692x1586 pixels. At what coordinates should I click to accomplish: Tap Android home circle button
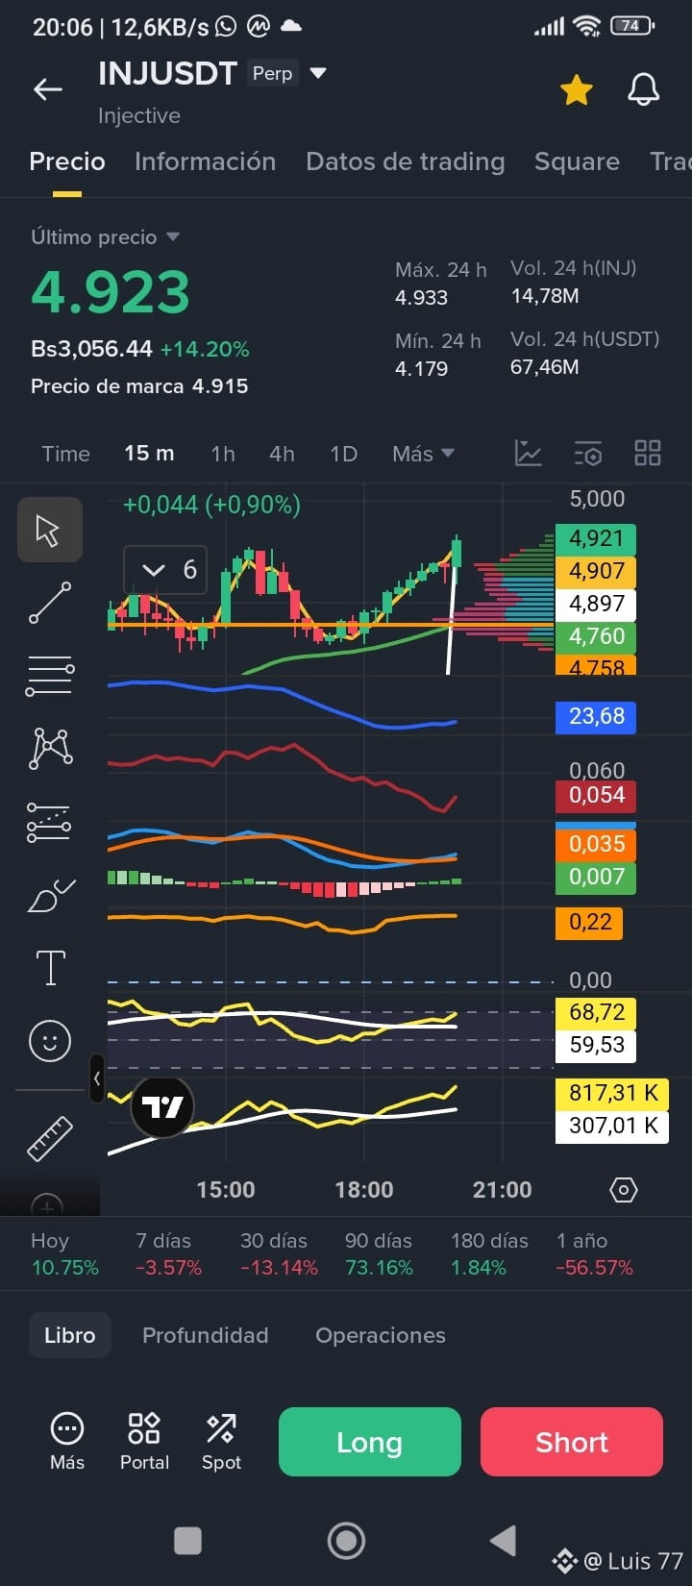click(346, 1541)
